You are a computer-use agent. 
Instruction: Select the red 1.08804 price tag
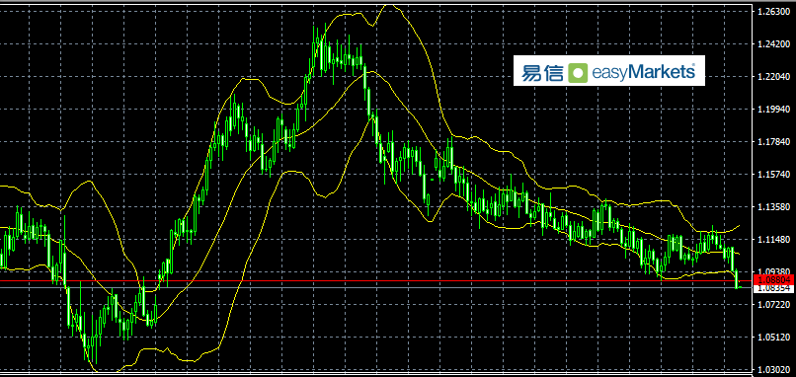(x=774, y=280)
